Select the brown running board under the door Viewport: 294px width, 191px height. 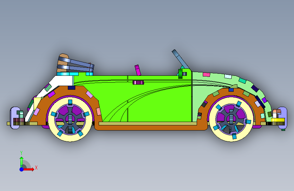(x=151, y=128)
